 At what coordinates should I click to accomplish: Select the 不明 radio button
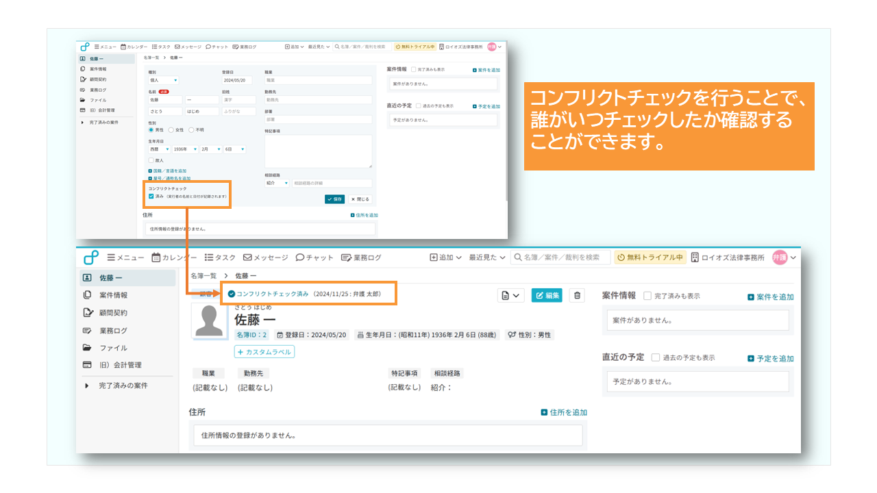tap(191, 129)
